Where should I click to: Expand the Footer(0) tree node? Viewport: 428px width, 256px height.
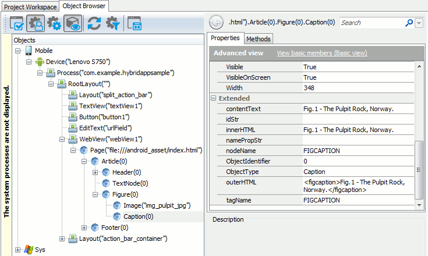tap(85, 227)
